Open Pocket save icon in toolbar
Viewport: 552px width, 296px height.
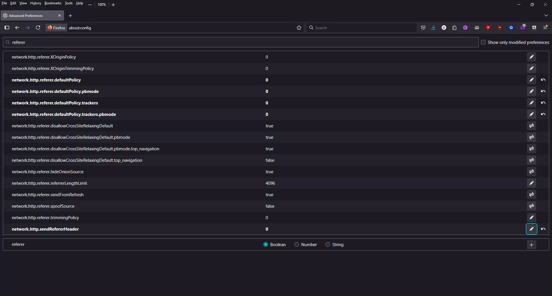pyautogui.click(x=423, y=28)
